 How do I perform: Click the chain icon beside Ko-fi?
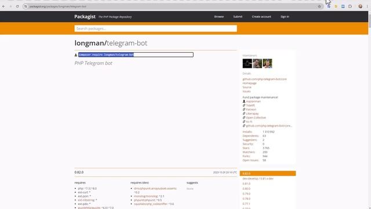(x=244, y=121)
